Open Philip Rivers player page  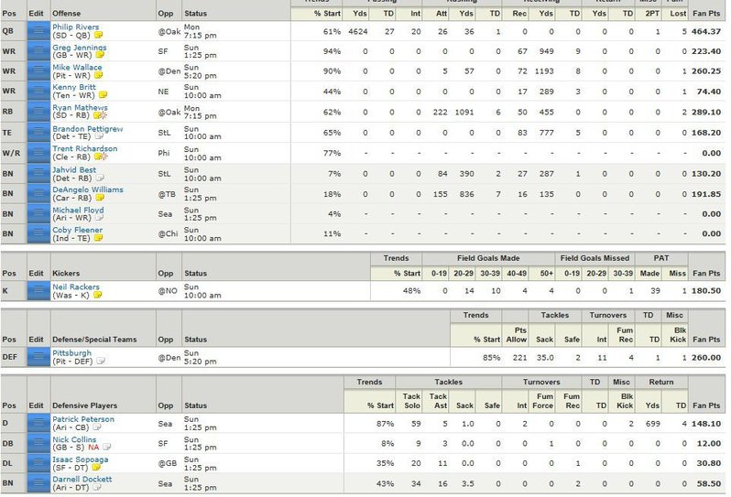coord(75,27)
